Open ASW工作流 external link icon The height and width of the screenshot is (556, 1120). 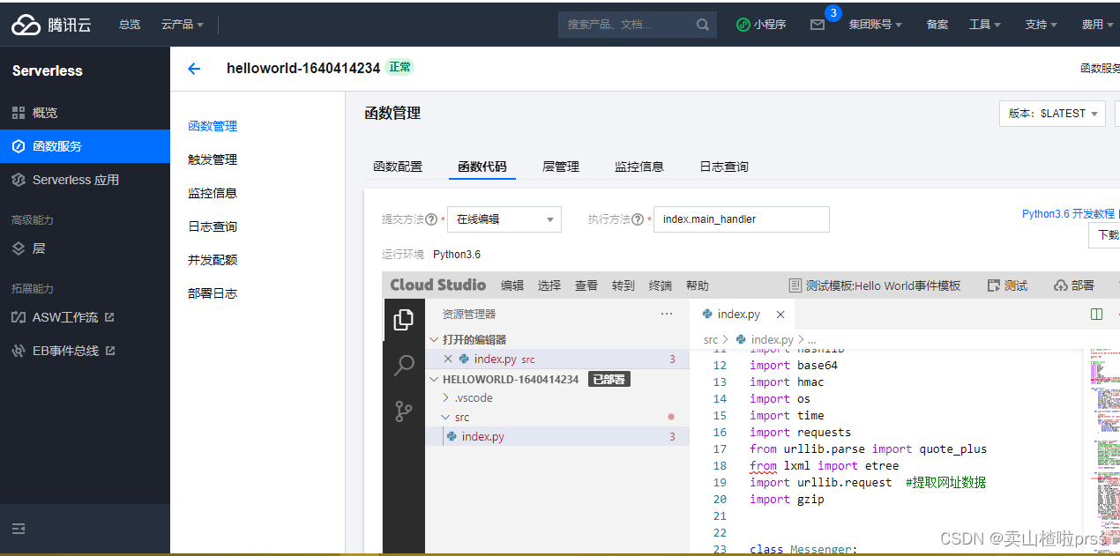coord(109,317)
